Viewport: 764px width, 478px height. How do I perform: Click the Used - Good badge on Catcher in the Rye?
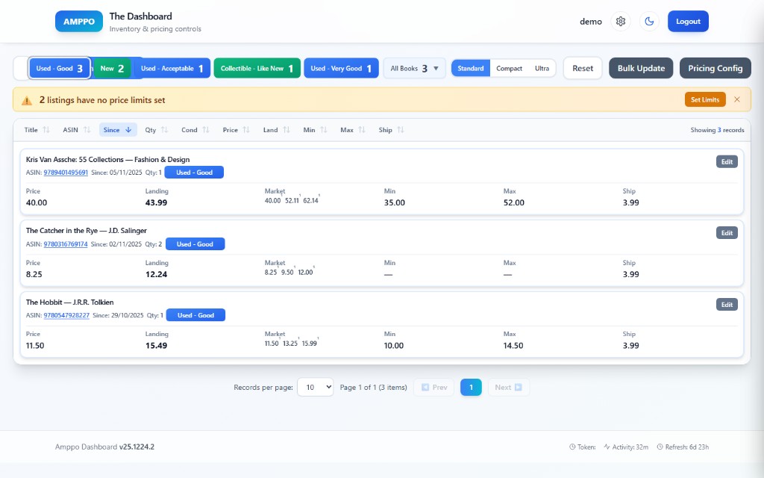coord(195,244)
